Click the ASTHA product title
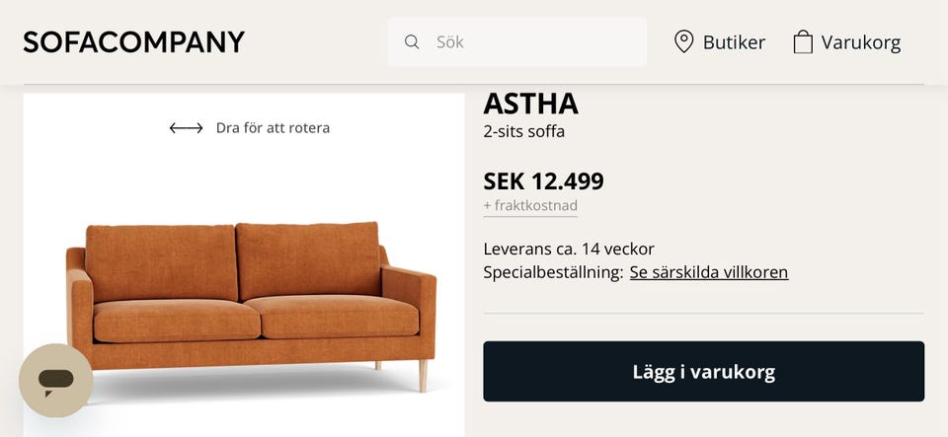The height and width of the screenshot is (437, 948). (530, 104)
